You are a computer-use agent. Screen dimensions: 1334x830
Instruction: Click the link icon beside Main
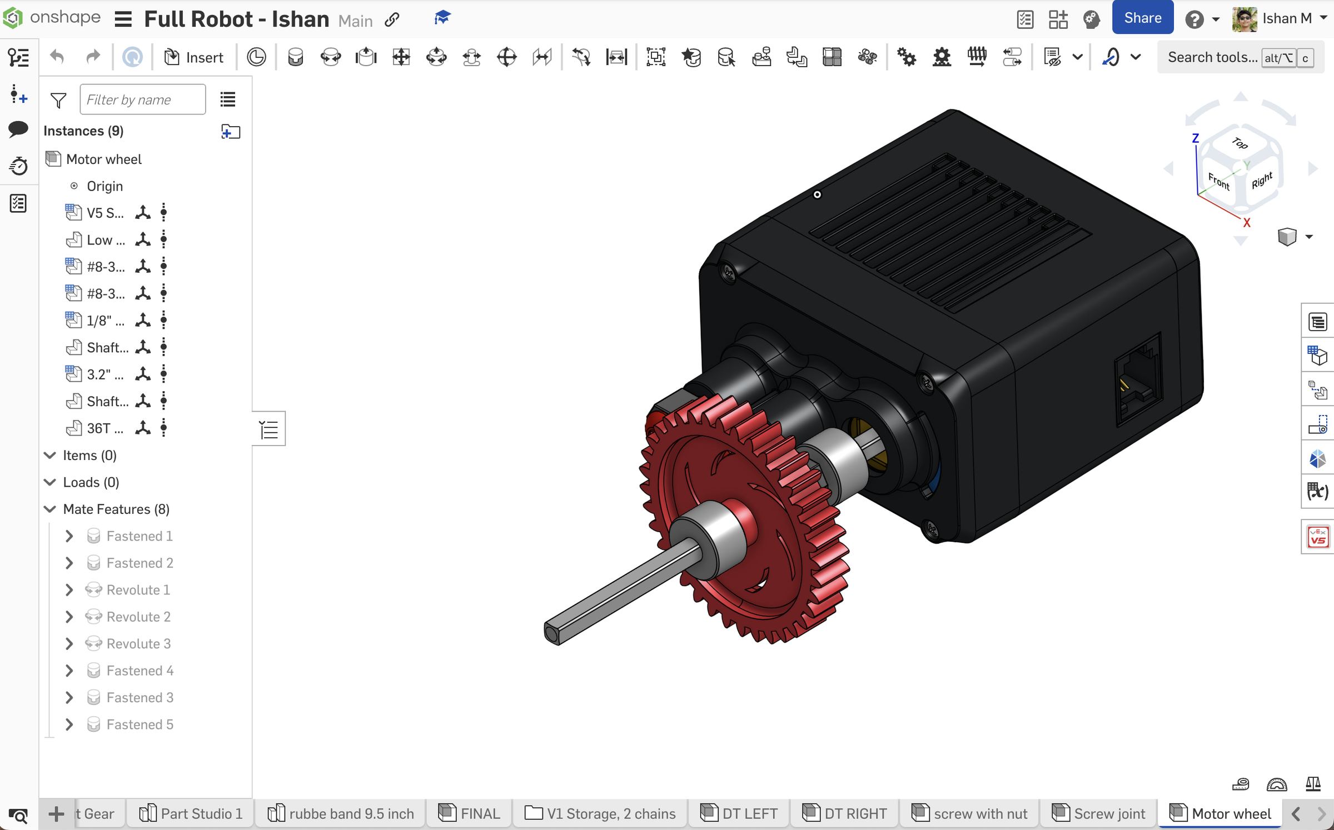(x=392, y=20)
